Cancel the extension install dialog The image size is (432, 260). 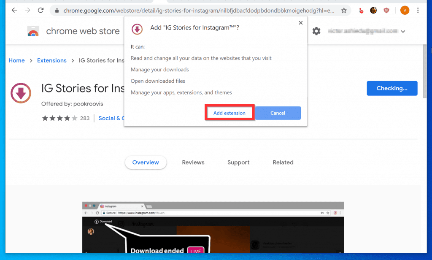click(278, 113)
